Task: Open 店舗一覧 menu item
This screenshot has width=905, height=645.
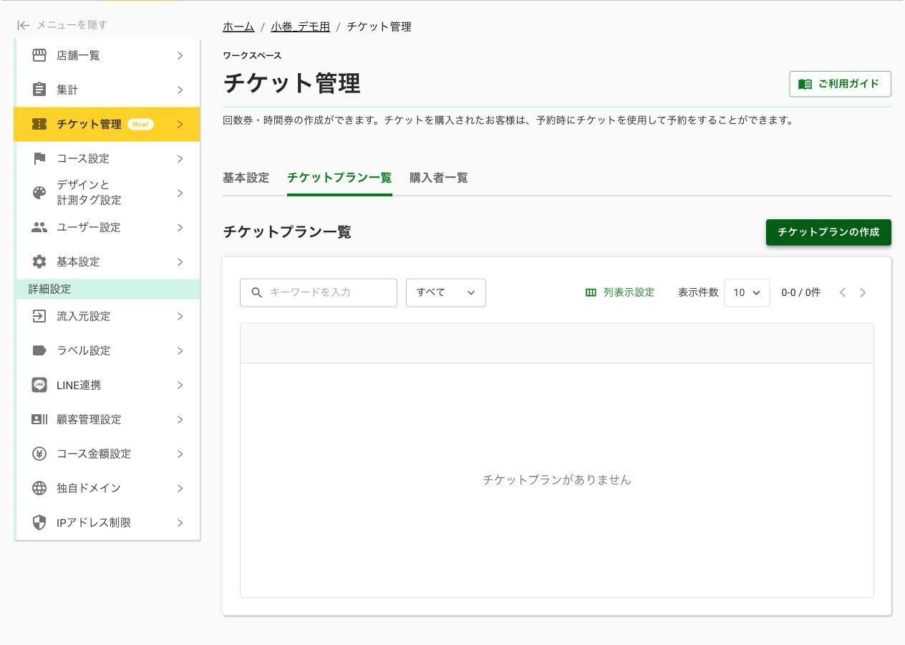Action: (x=107, y=55)
